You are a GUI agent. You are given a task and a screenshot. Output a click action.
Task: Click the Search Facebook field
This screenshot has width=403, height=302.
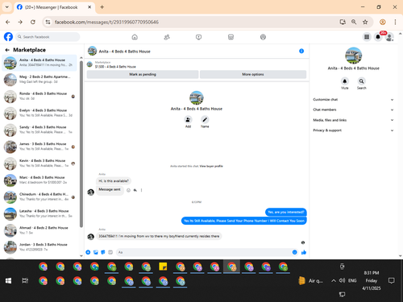(x=48, y=37)
